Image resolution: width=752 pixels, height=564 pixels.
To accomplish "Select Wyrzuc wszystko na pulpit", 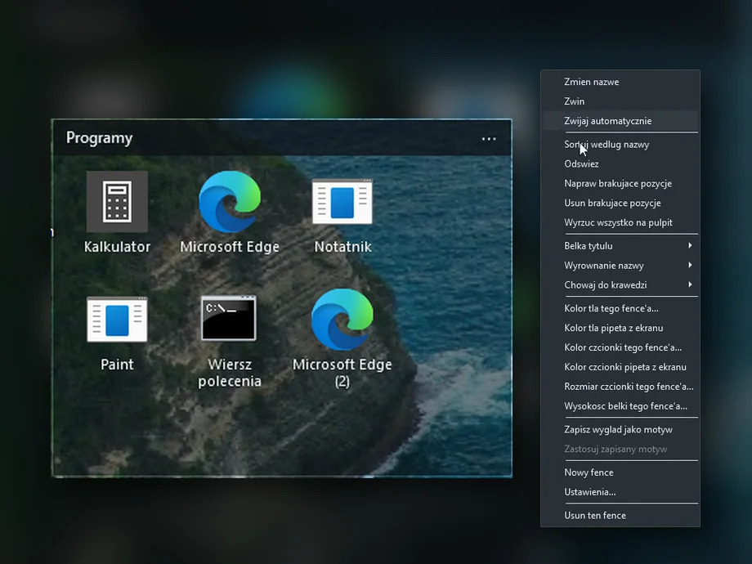I will [x=620, y=222].
